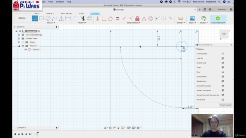Switch to the Tools tab
Viewport: 246px width, 138px height.
[81, 13]
